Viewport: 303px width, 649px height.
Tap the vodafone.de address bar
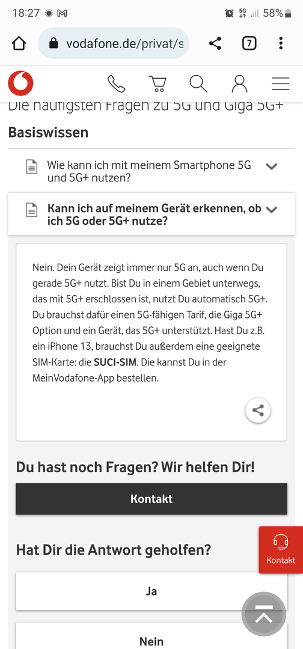[114, 43]
